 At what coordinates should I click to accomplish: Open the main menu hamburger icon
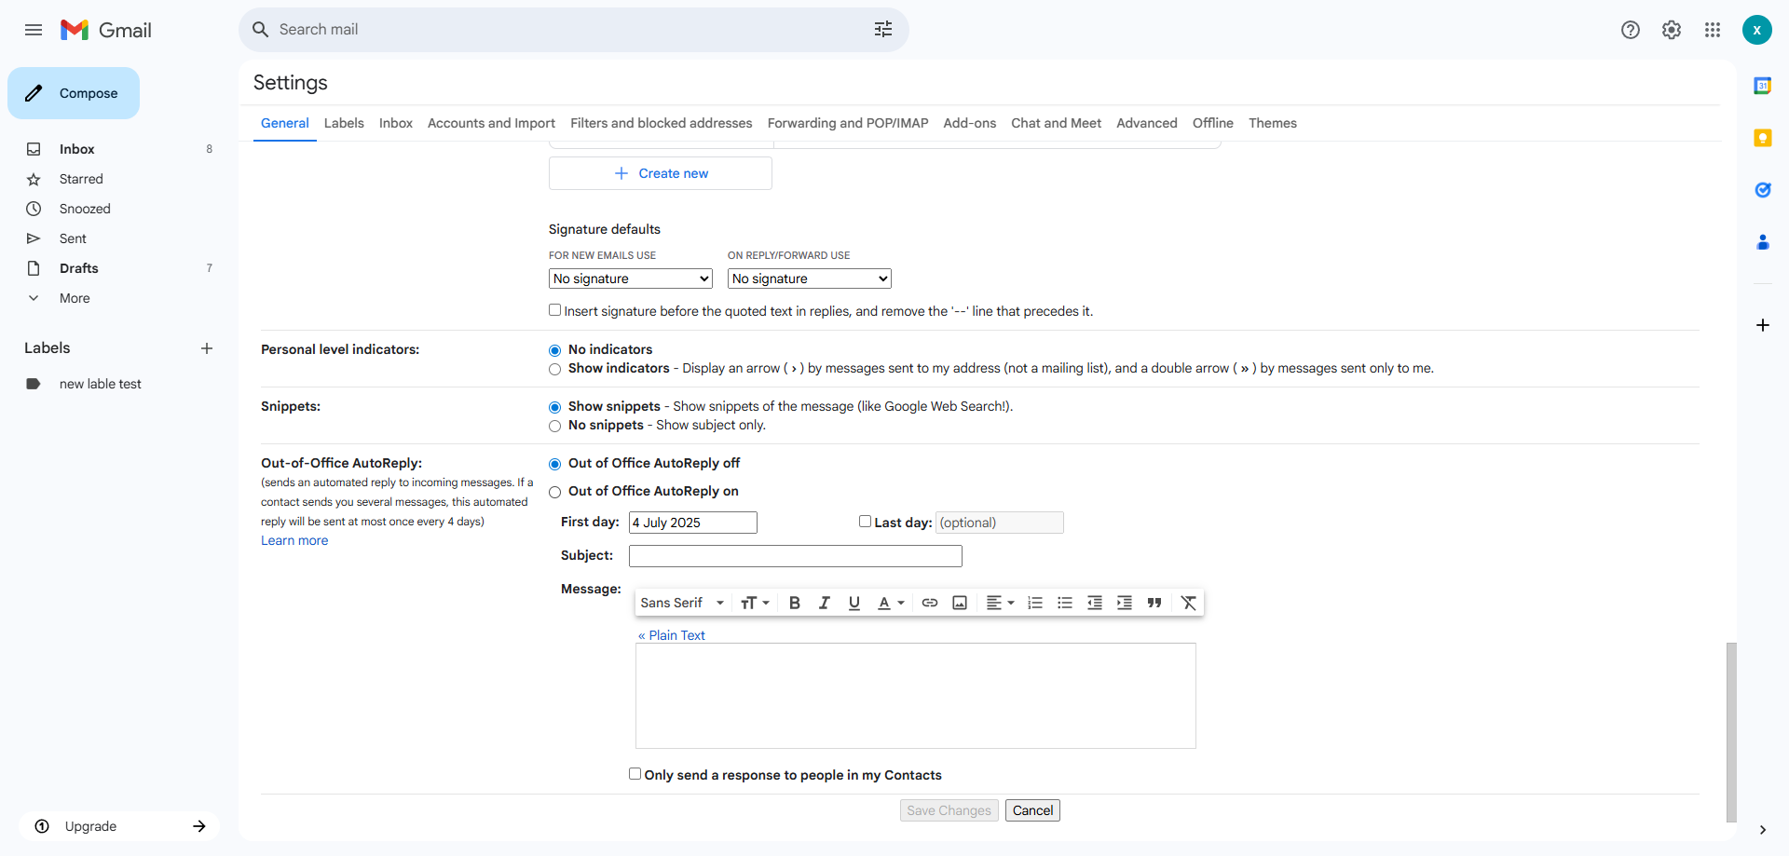tap(34, 30)
